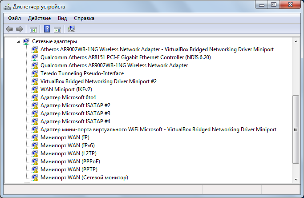The height and width of the screenshot is (198, 304).
Task: Select Atheros AR9002WB-1NG VirtualBox Bridged Networking entry
Action: coord(157,49)
